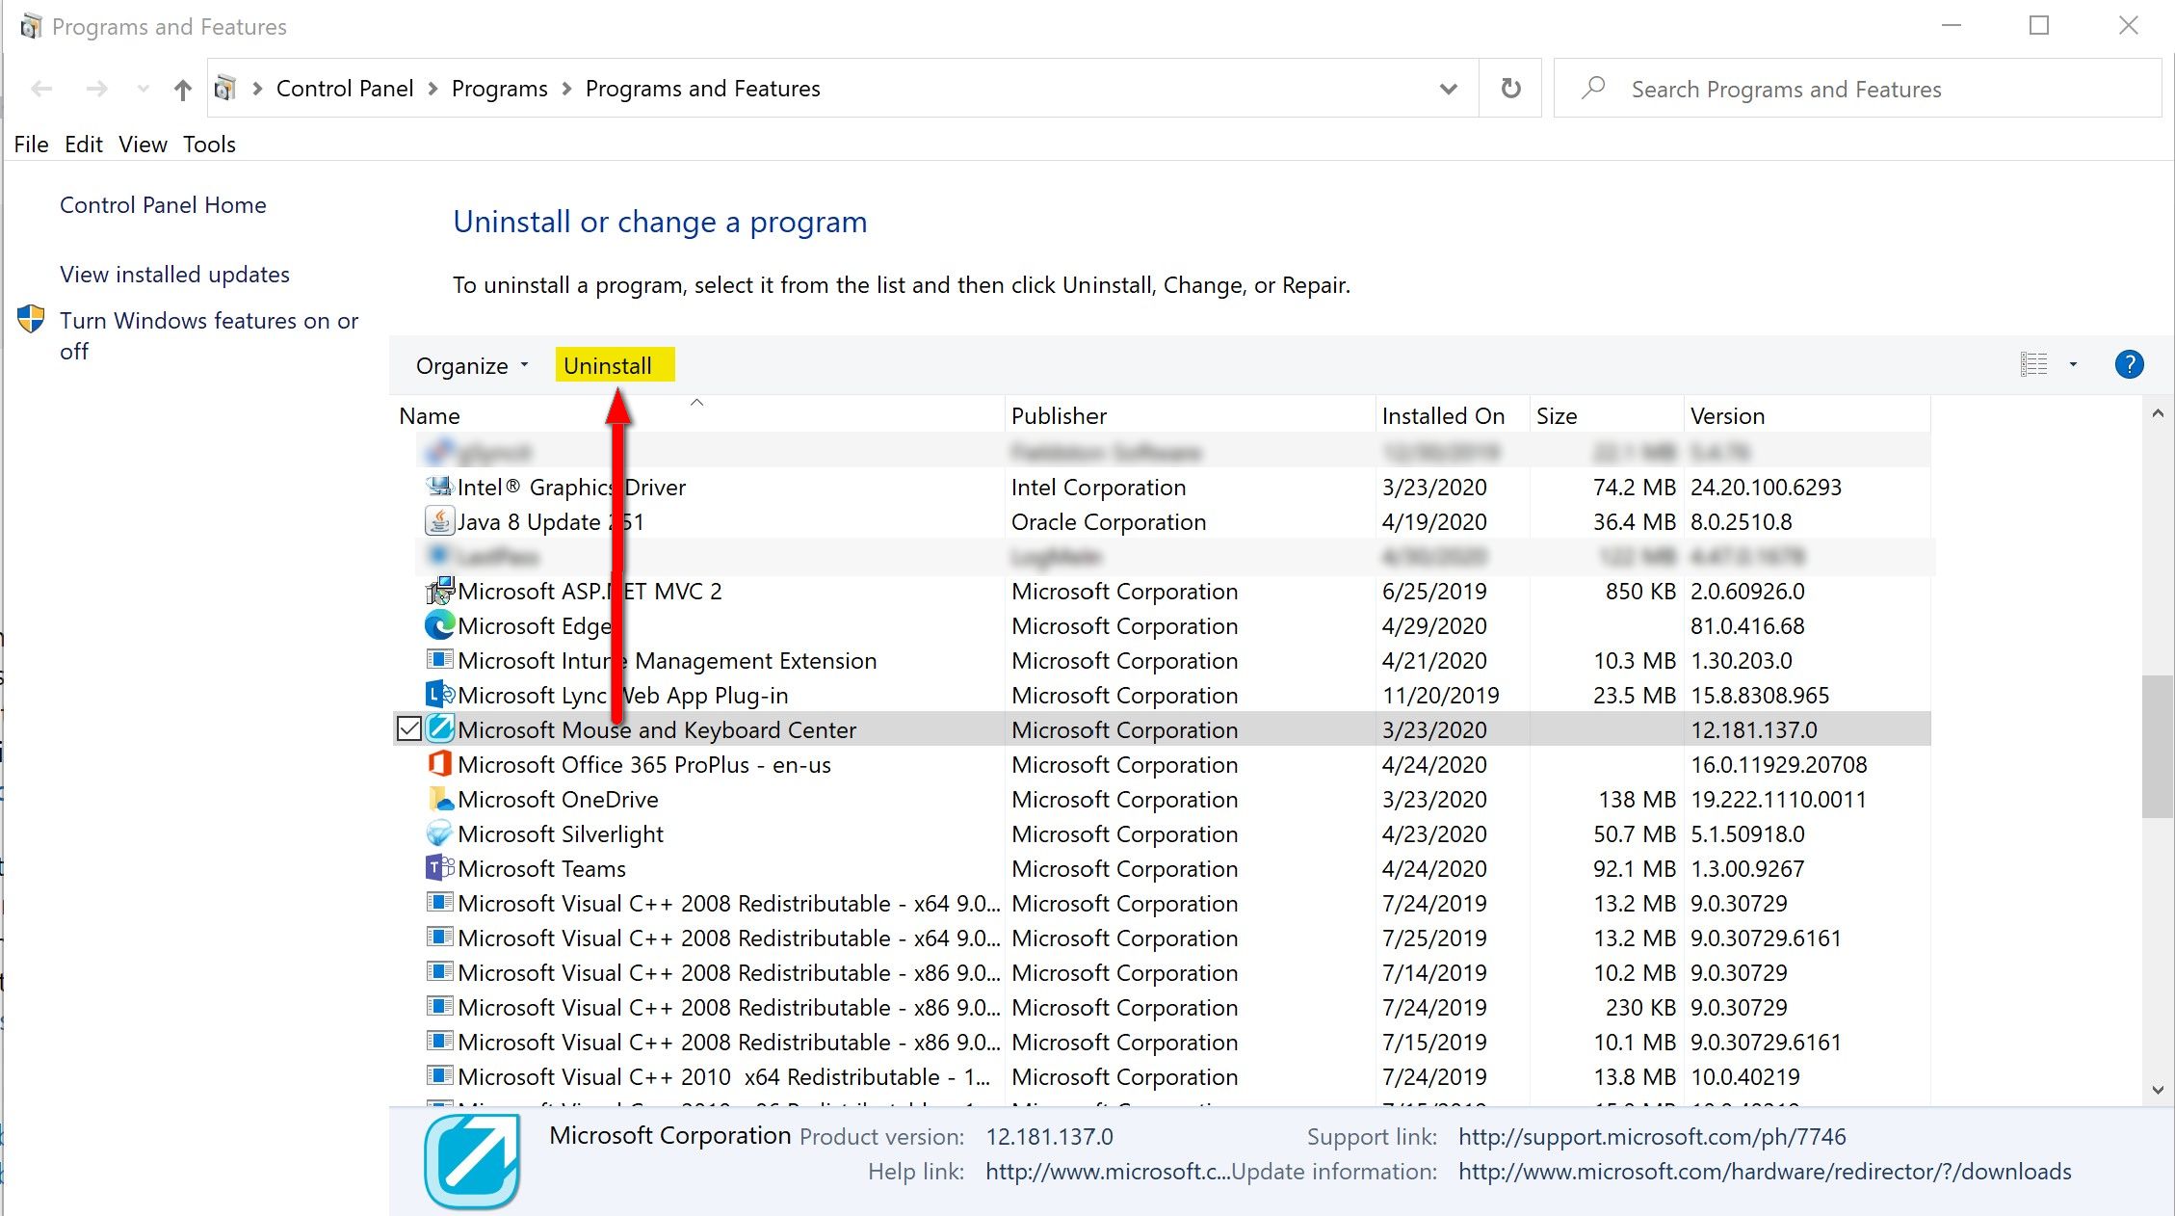Open the Help question mark icon
Viewport: 2175px width, 1216px height.
pos(2129,364)
